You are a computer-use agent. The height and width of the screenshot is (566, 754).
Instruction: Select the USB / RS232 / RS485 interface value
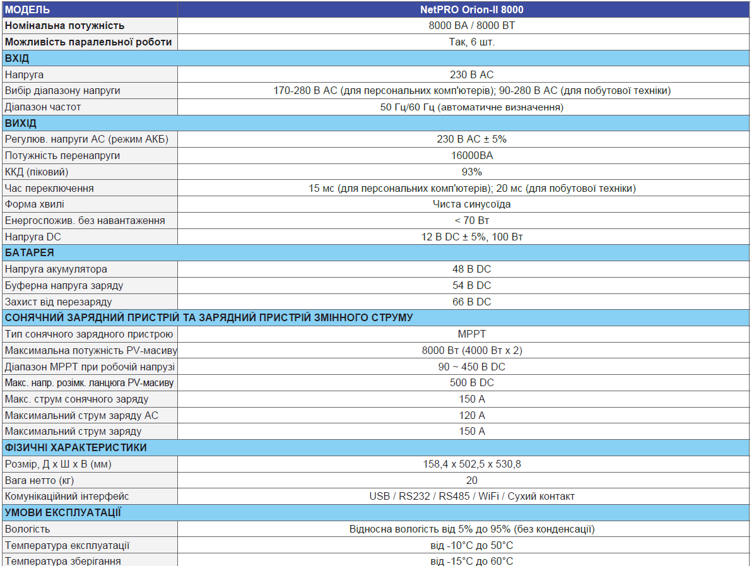471,497
